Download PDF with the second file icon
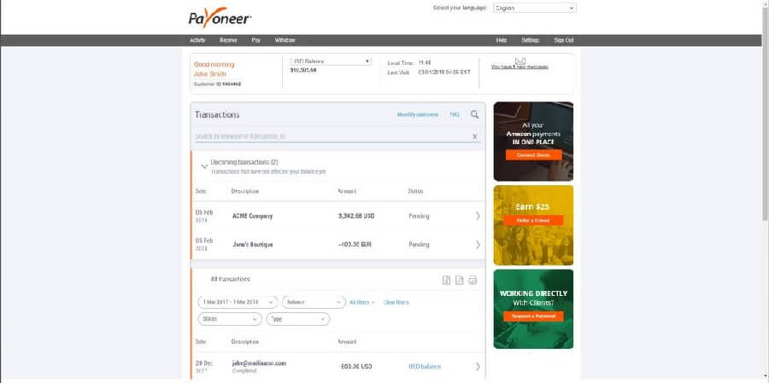 click(x=460, y=280)
